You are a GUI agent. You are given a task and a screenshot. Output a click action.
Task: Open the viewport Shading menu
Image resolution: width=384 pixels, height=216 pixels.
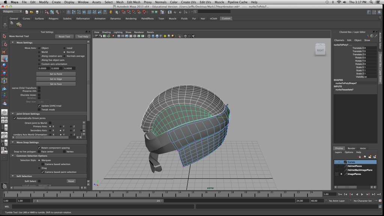tap(106, 32)
